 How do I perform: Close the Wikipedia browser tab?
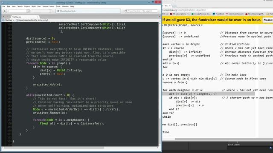coord(170,6)
